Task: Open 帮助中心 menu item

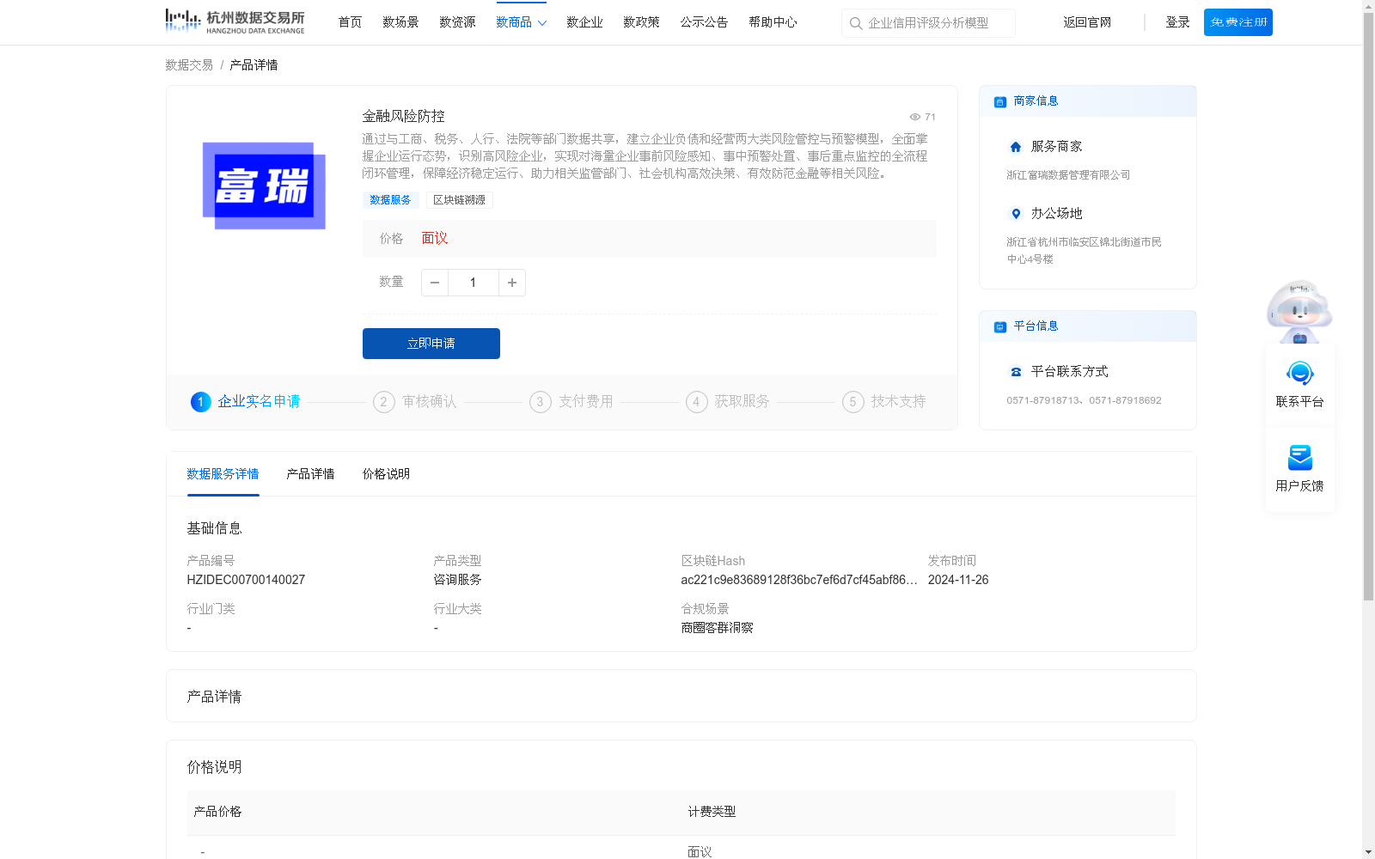Action: pos(773,22)
